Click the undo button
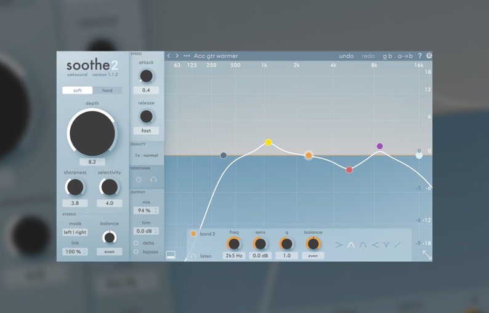 click(346, 56)
